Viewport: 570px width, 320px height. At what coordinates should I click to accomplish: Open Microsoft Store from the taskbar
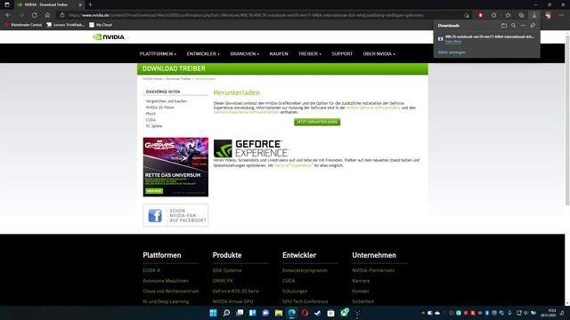point(330,313)
